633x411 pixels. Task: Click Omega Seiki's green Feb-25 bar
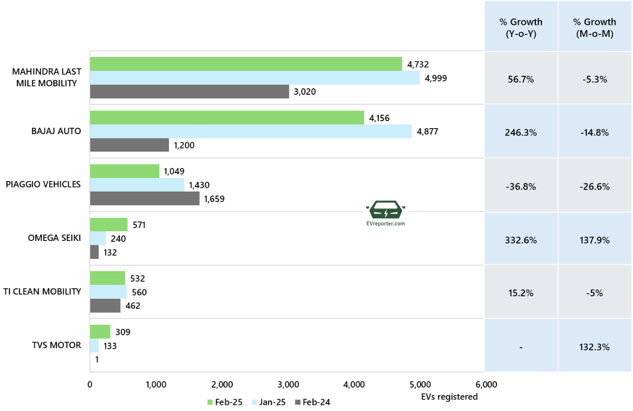(109, 224)
